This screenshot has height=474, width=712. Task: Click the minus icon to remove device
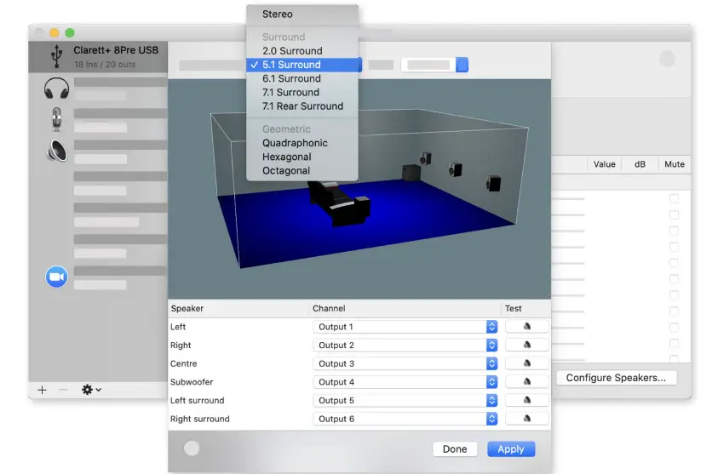point(63,390)
